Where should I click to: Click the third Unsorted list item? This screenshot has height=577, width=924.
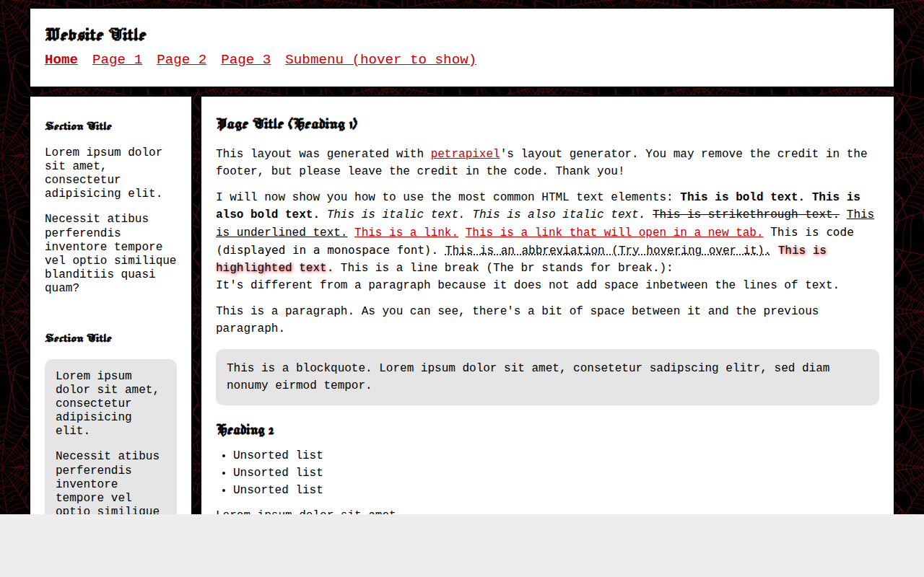[x=278, y=490]
